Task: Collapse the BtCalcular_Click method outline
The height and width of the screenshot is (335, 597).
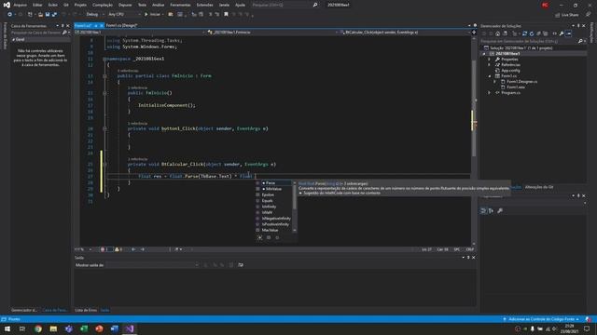Action: click(x=104, y=165)
